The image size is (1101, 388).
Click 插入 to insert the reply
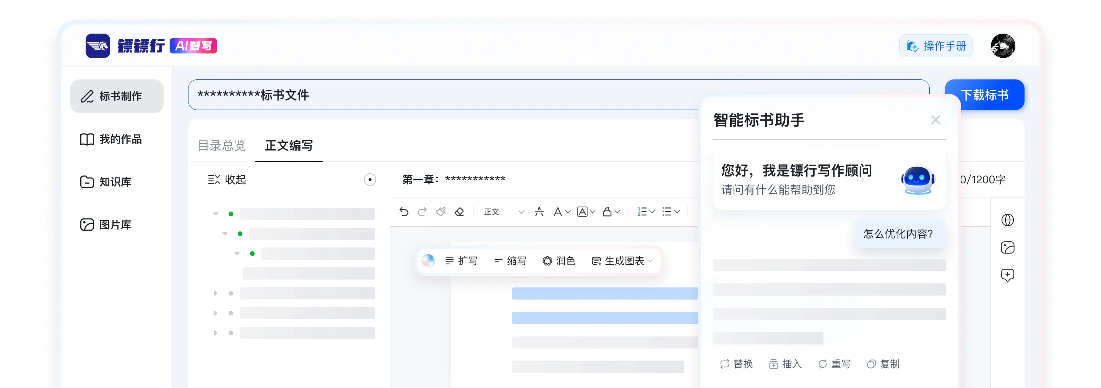pyautogui.click(x=785, y=364)
